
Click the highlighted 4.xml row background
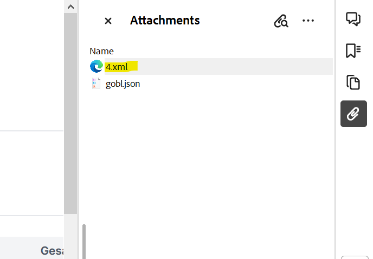pos(218,66)
